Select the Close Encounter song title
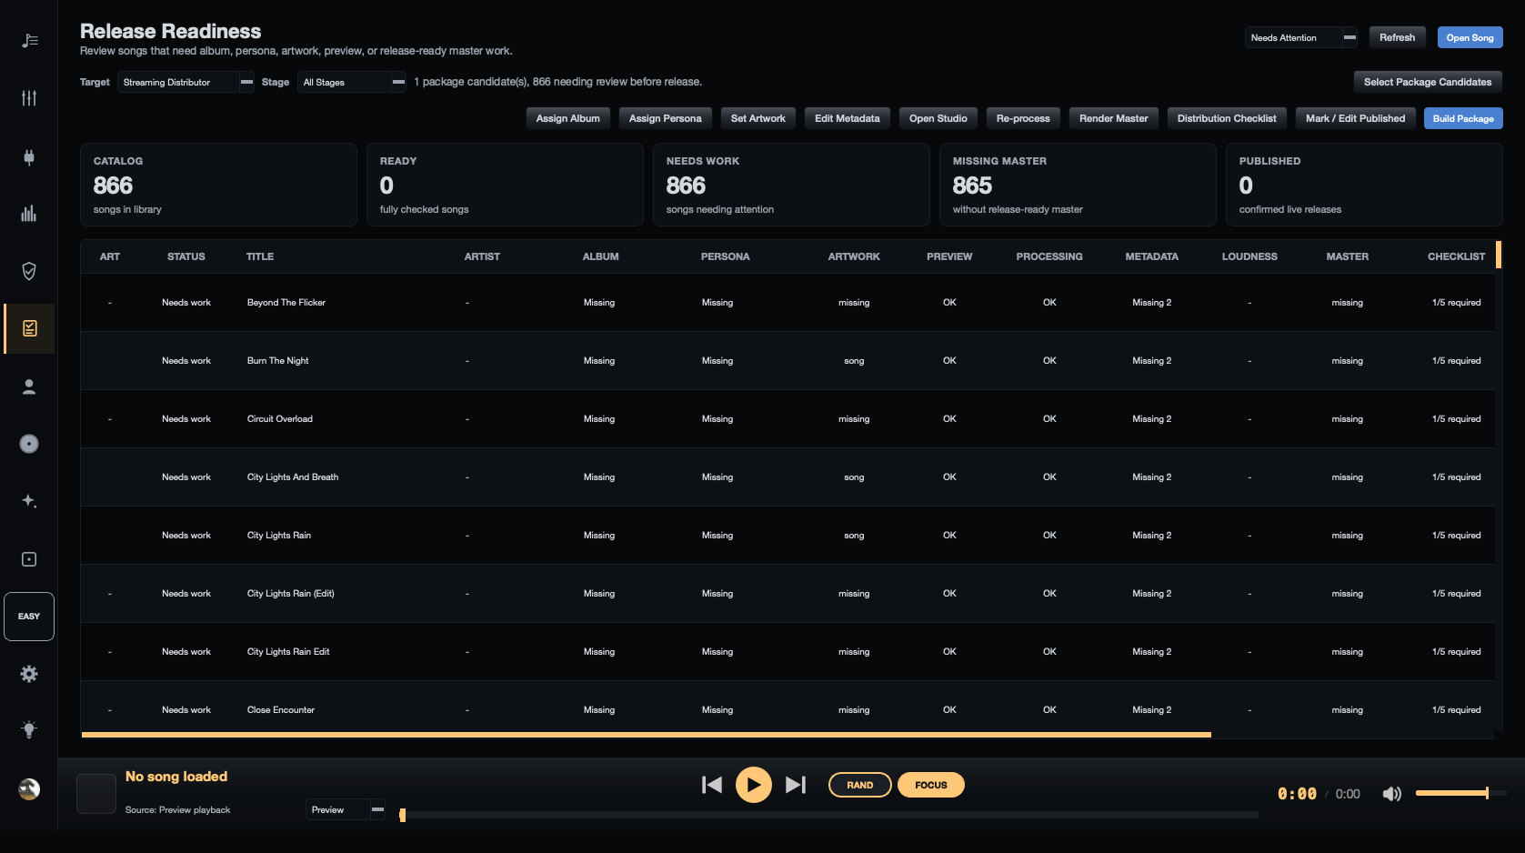Screen dimensions: 1525x853 tap(281, 710)
